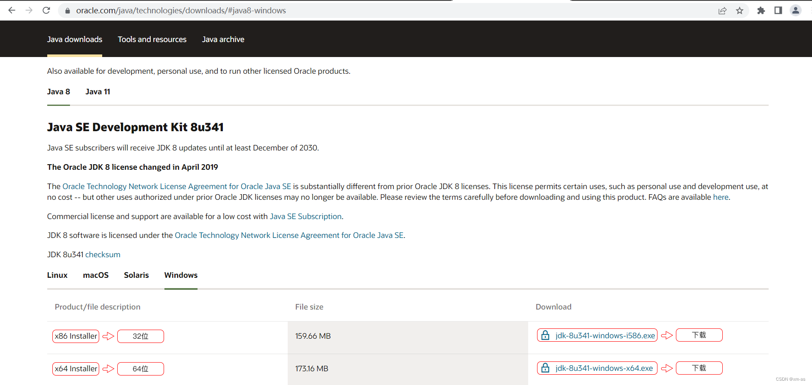Click the share page icon in address bar

pyautogui.click(x=723, y=11)
